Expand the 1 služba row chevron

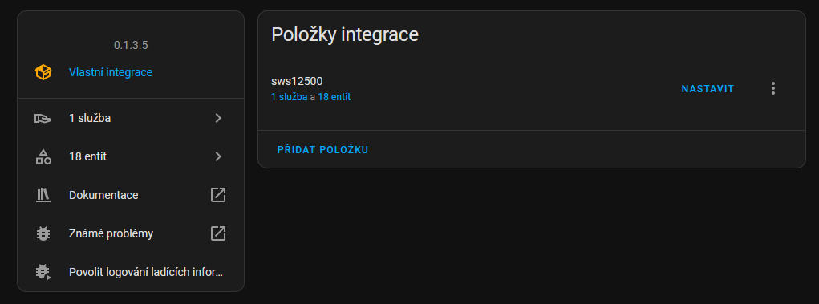(x=218, y=118)
